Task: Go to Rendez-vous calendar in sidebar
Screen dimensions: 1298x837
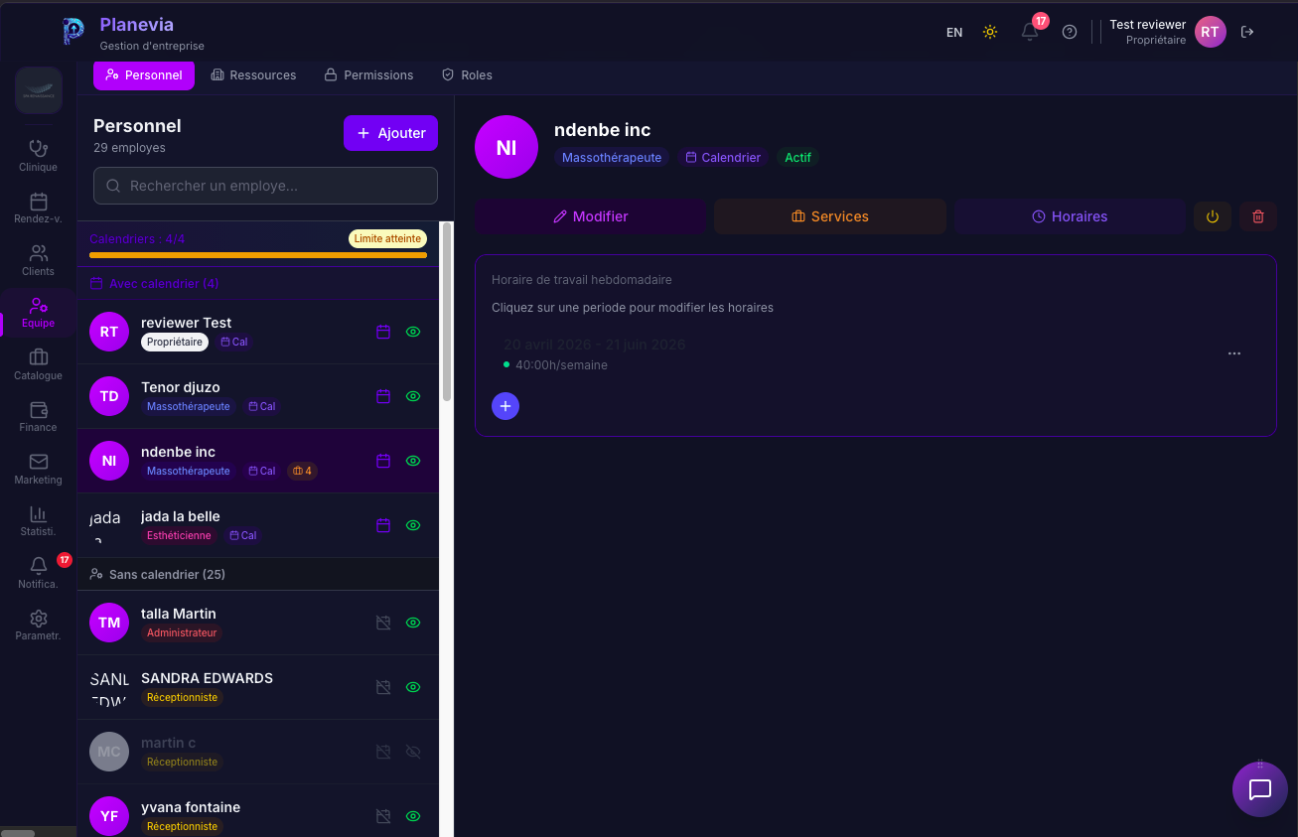Action: 38,209
